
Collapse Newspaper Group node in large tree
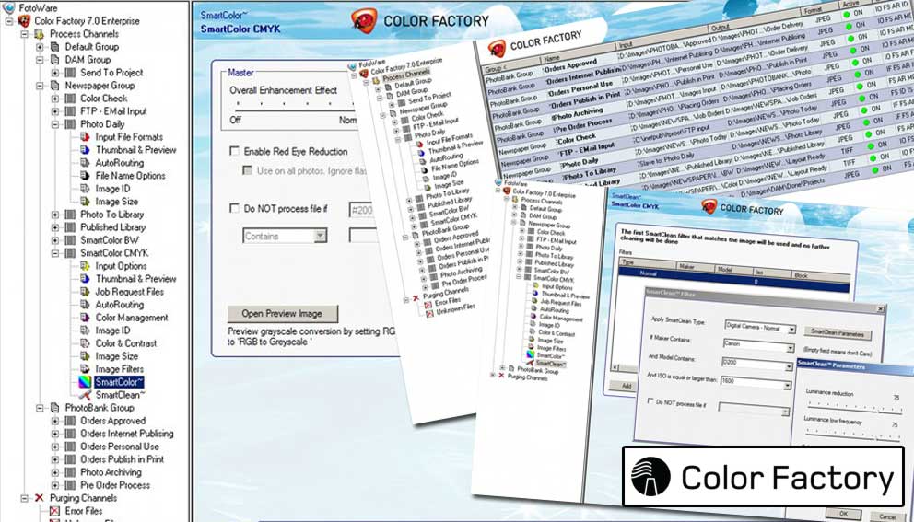[x=40, y=85]
